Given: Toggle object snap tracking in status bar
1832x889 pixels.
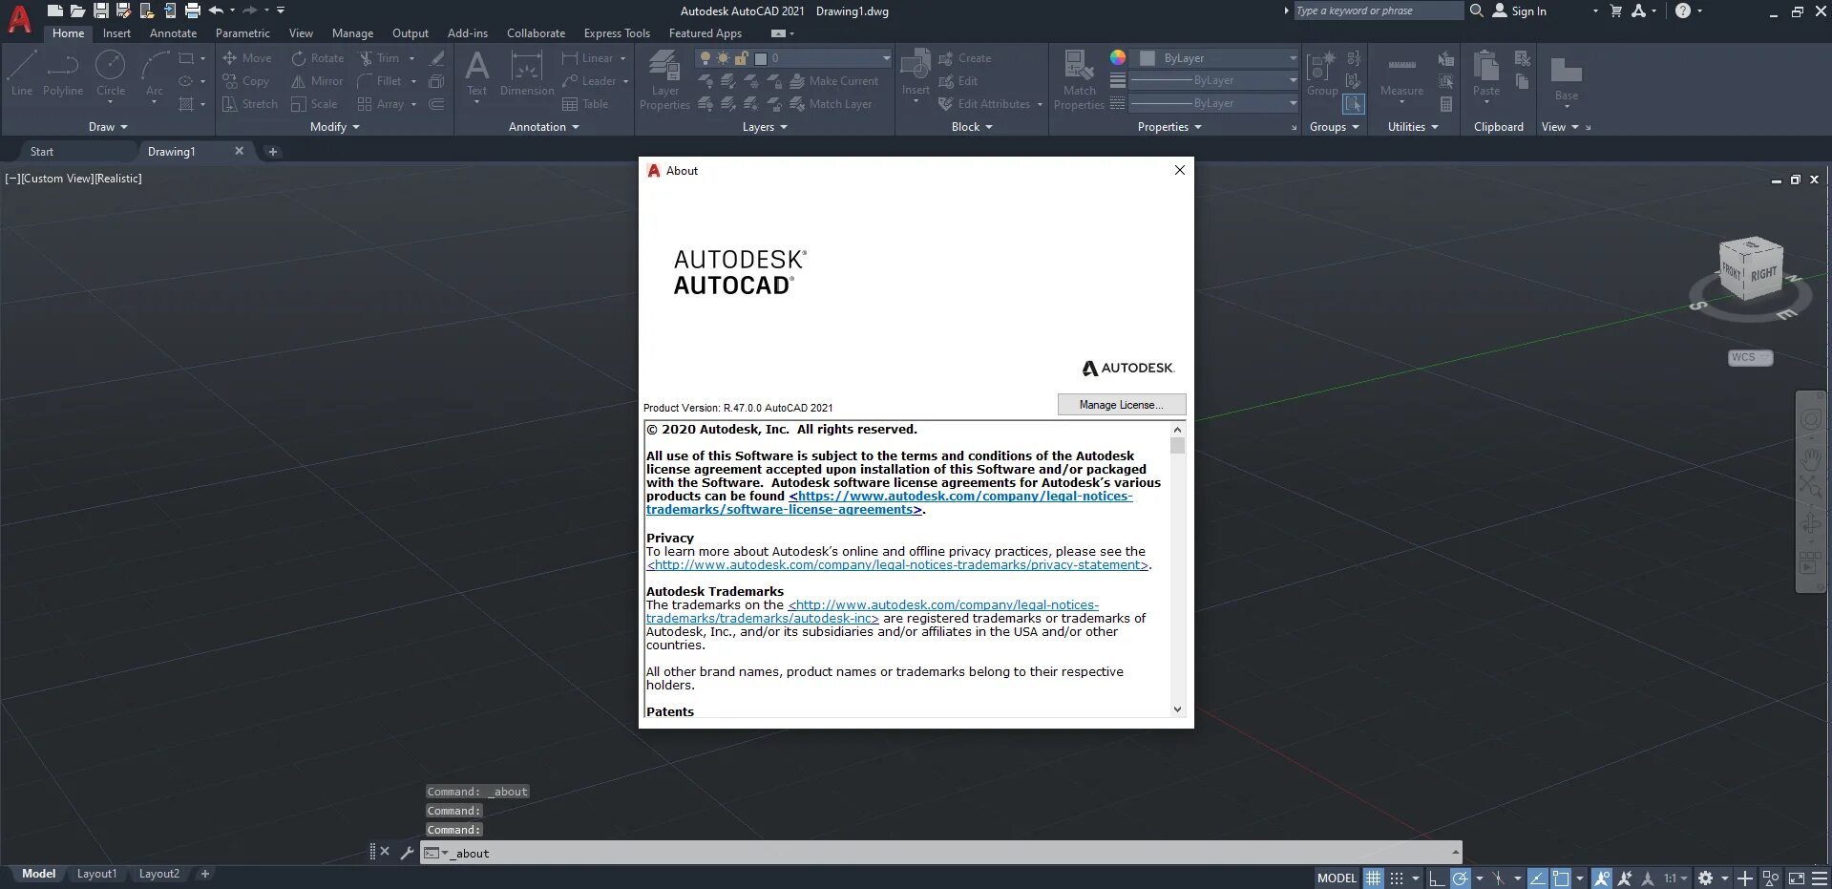Looking at the screenshot, I should pos(1537,878).
